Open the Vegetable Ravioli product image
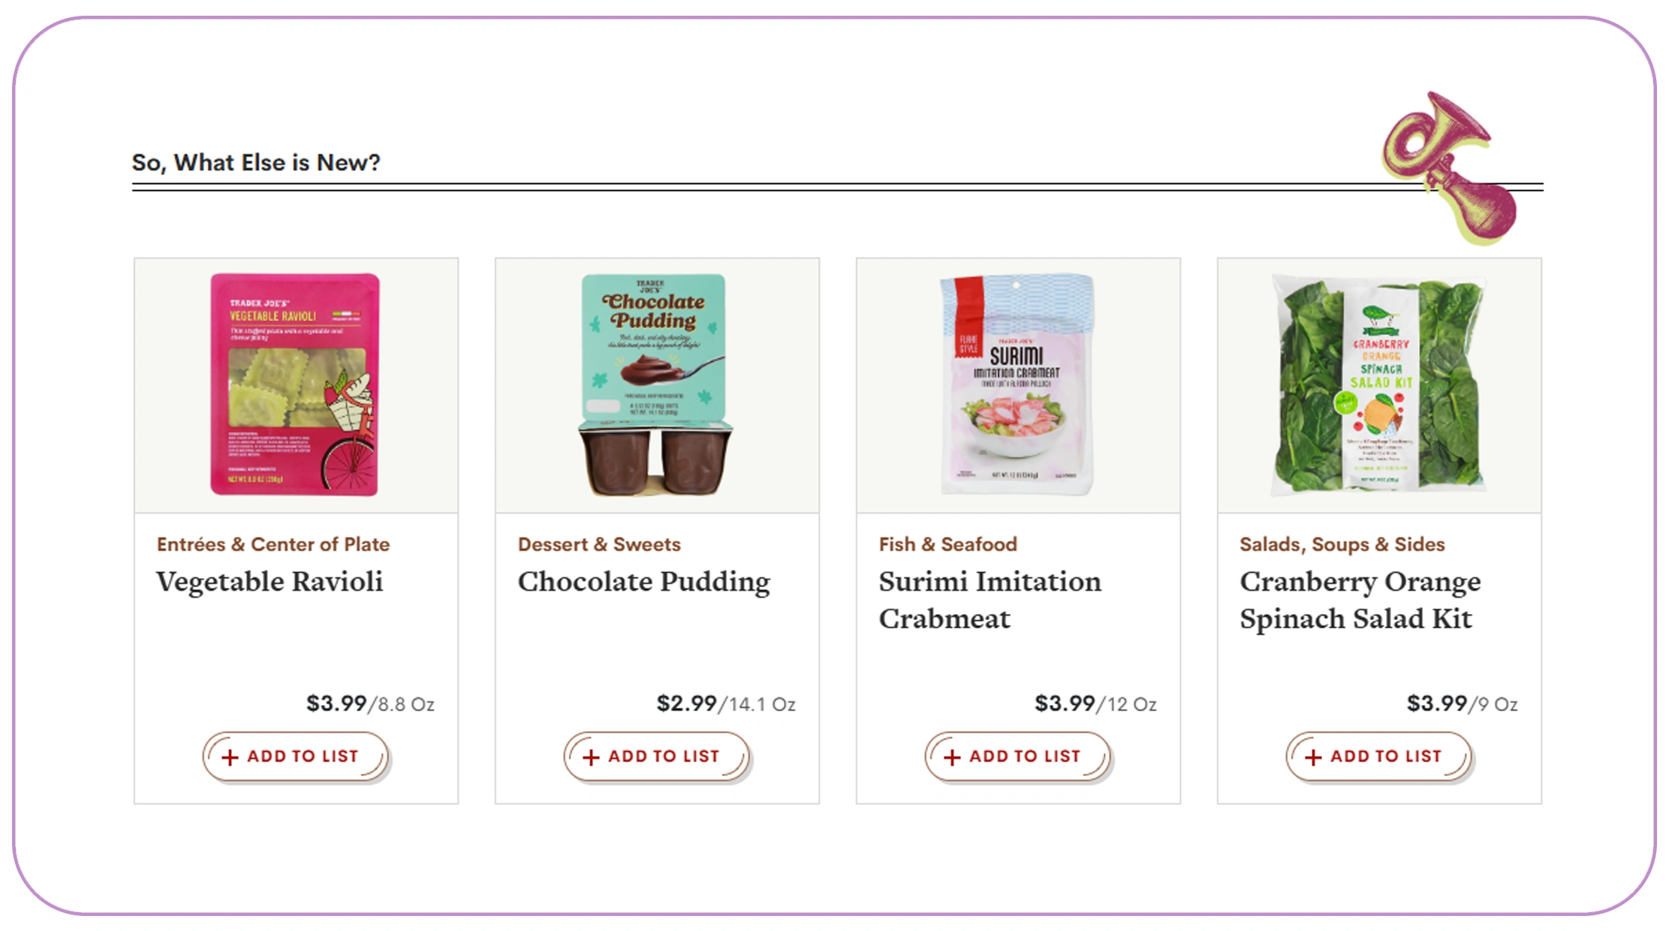This screenshot has width=1669, height=931. (295, 384)
